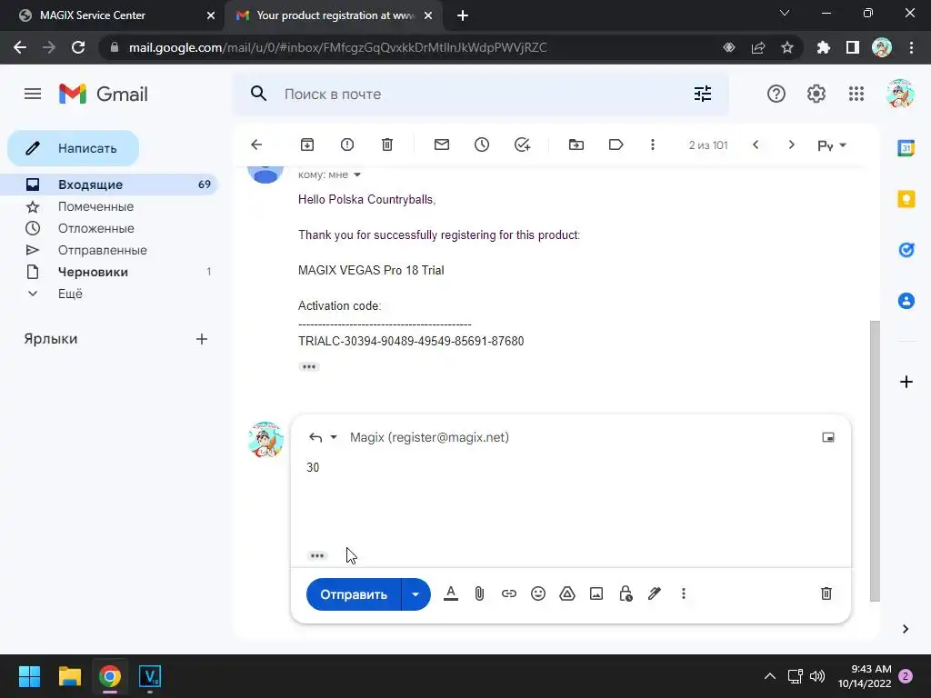Image resolution: width=931 pixels, height=698 pixels.
Task: Insert a photo in the reply
Action: 596,593
